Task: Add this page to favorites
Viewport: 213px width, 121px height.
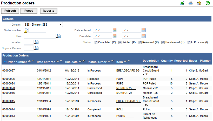Action: click(199, 3)
